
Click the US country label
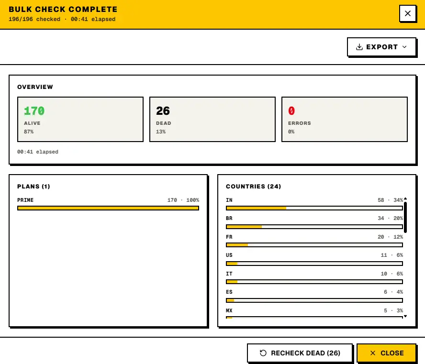pos(229,255)
